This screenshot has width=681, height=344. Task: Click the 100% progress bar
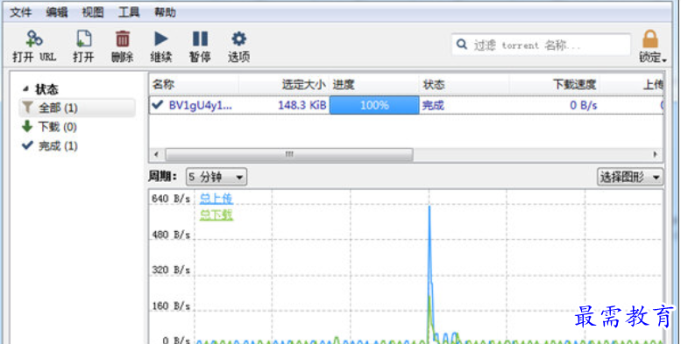tap(374, 105)
